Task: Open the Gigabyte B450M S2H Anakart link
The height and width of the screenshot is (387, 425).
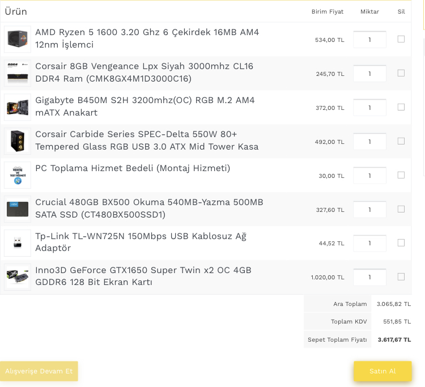Action: point(145,106)
